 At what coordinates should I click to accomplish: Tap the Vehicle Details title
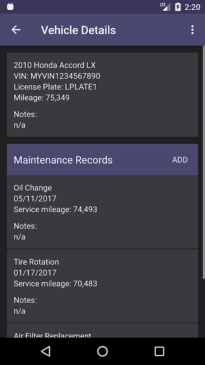point(78,30)
